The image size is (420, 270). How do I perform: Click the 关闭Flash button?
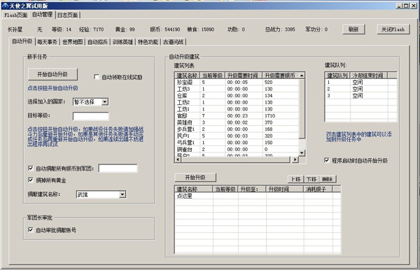click(393, 29)
